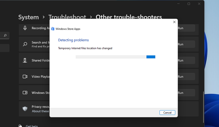The height and width of the screenshot is (127, 219).
Task: Run the Video Playback troubleshooter
Action: click(186, 76)
